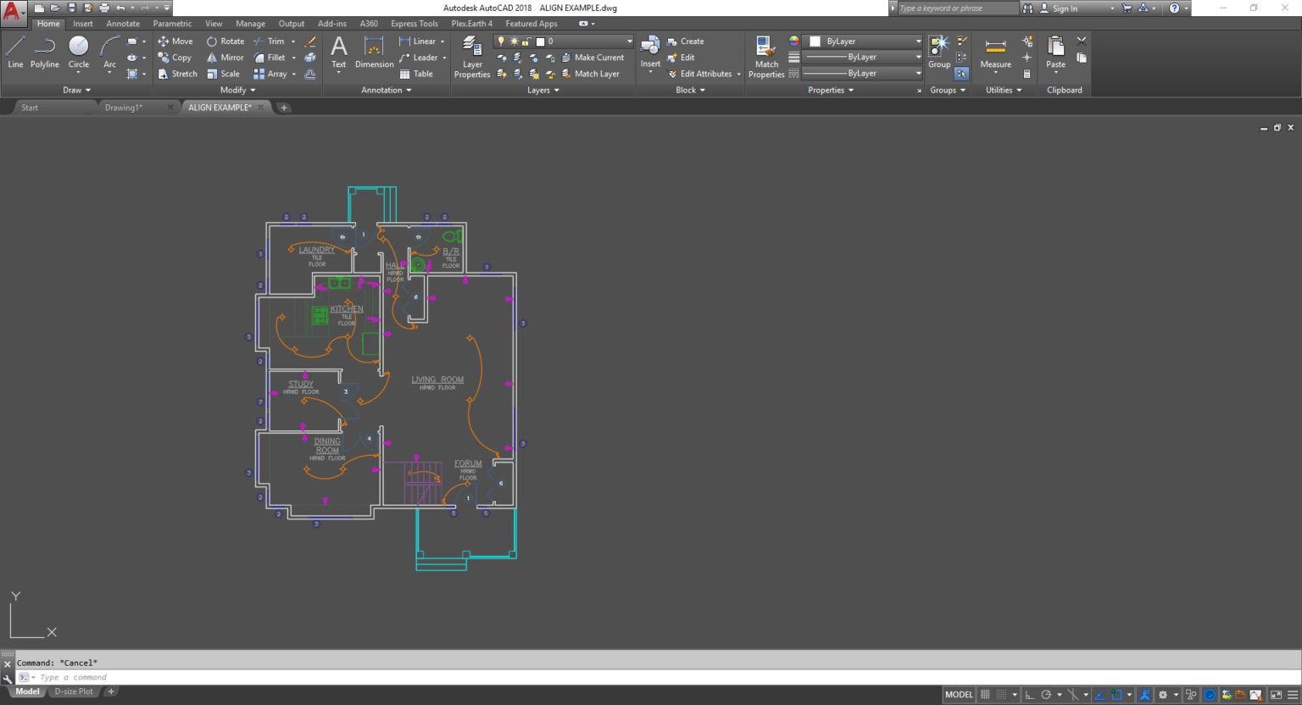This screenshot has height=705, width=1302.
Task: Open Match Properties tool
Action: (765, 53)
